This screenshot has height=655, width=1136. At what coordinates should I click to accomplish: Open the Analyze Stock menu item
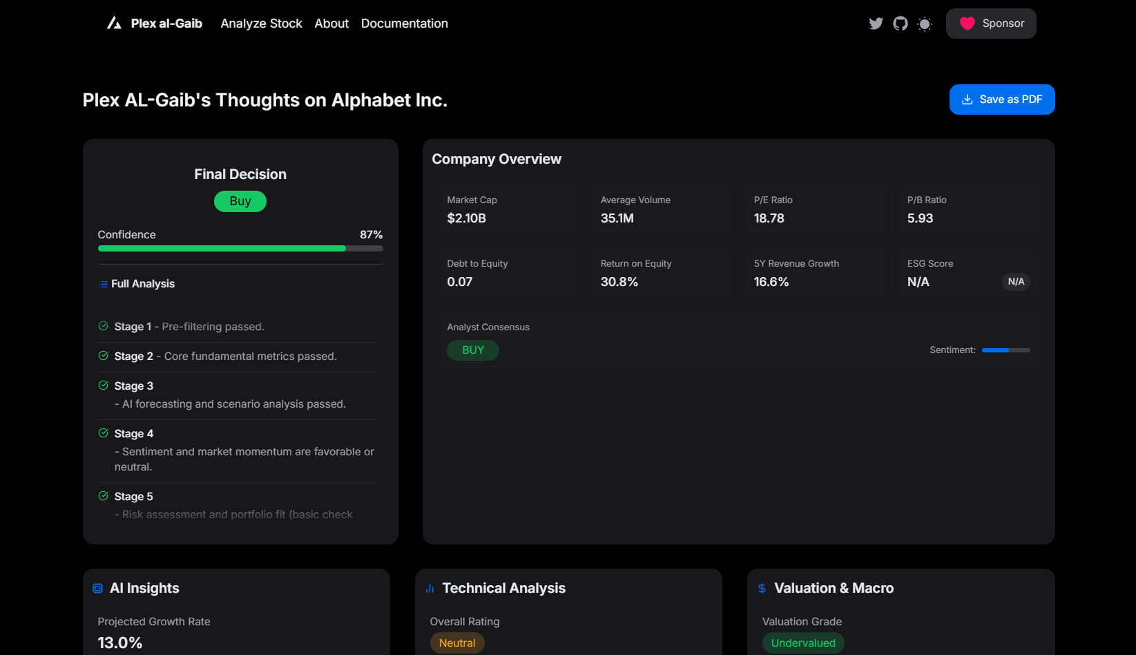point(261,23)
